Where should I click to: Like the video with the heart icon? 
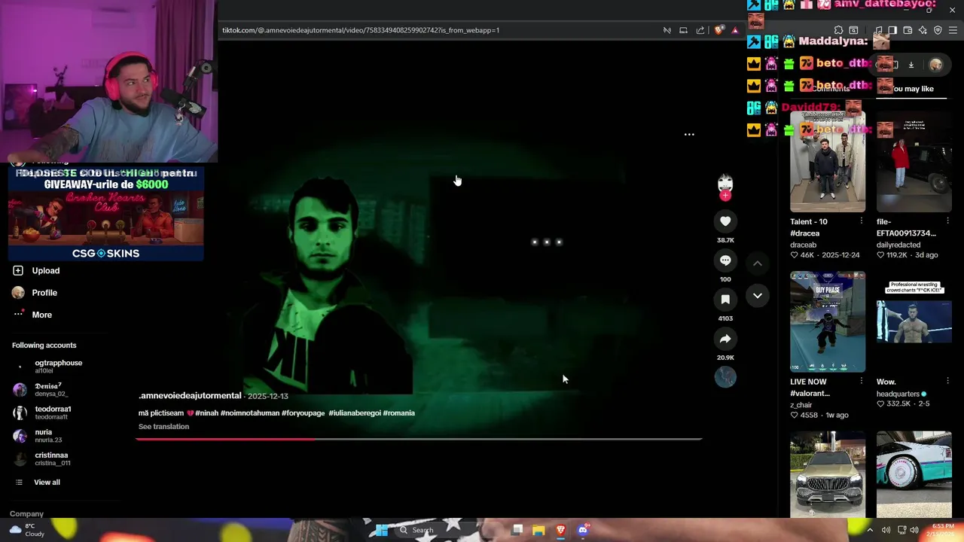(725, 221)
